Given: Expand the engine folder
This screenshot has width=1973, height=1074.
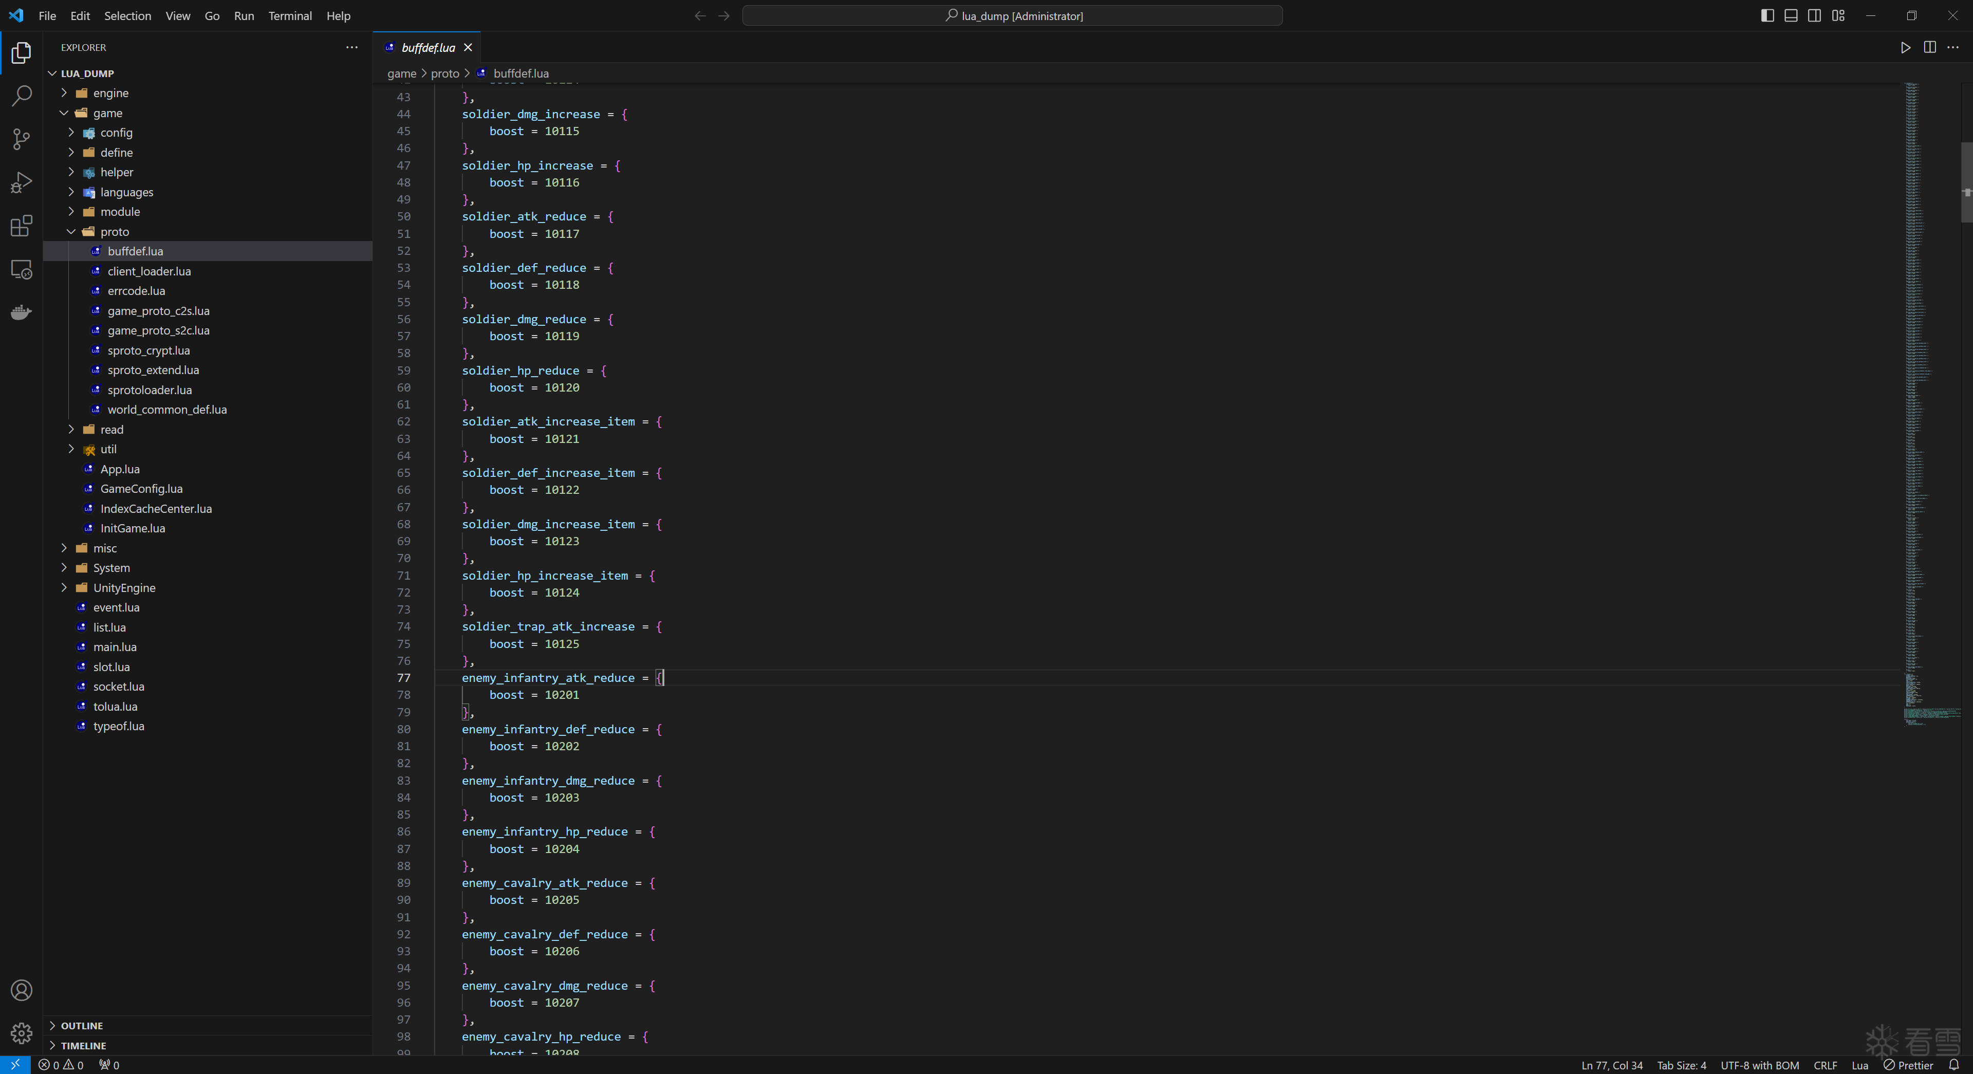Looking at the screenshot, I should (110, 92).
